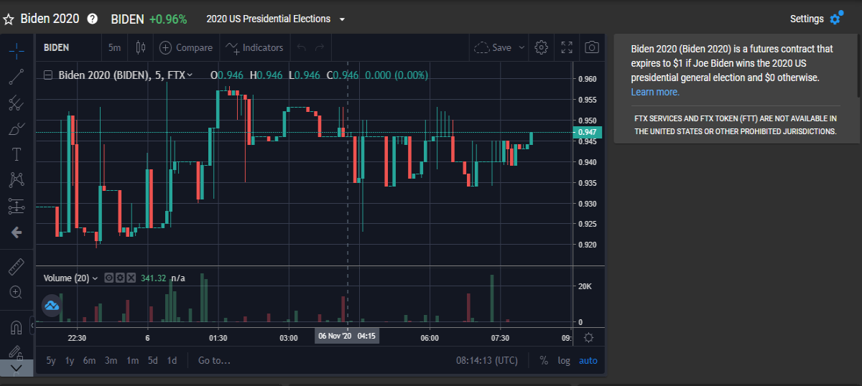Open the Indicators menu

254,47
